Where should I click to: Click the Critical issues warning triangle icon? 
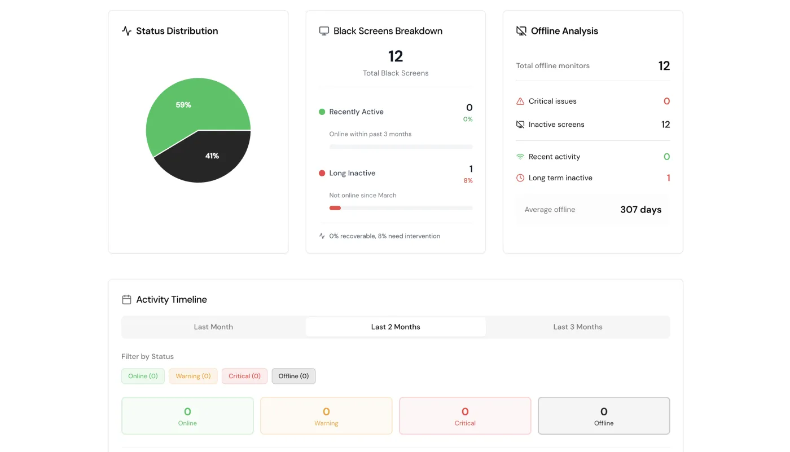520,101
